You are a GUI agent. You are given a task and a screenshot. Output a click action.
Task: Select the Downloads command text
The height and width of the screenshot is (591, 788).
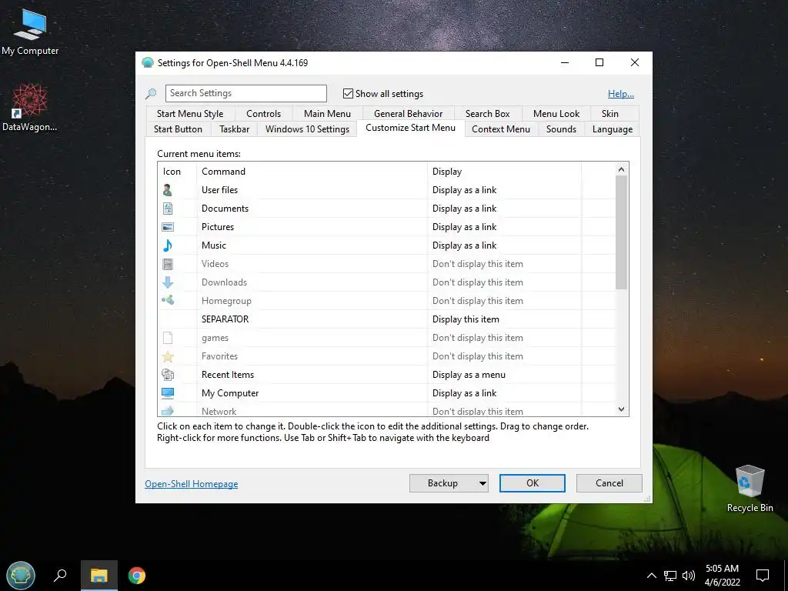pyautogui.click(x=224, y=282)
